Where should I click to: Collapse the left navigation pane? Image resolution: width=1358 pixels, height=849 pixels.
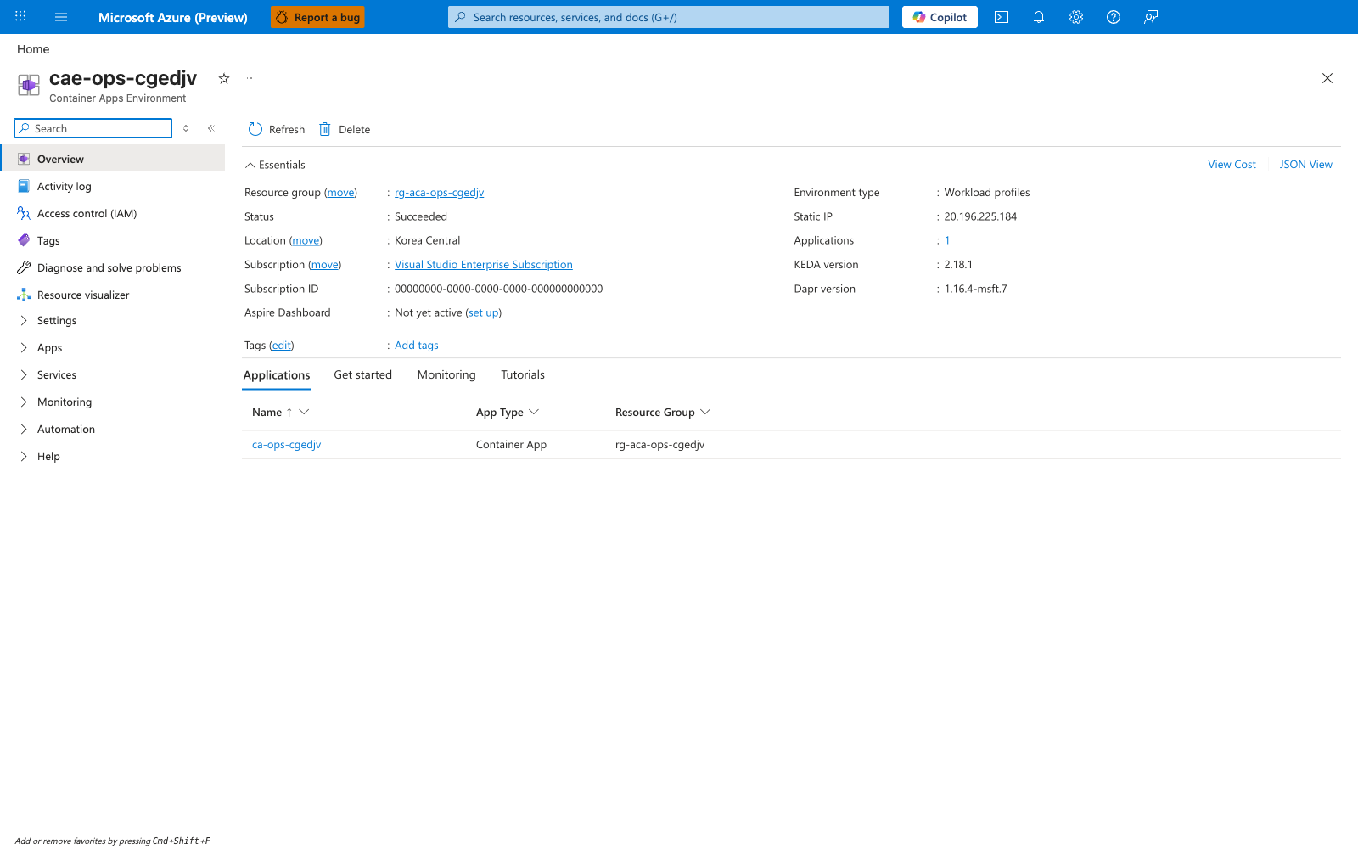tap(211, 128)
